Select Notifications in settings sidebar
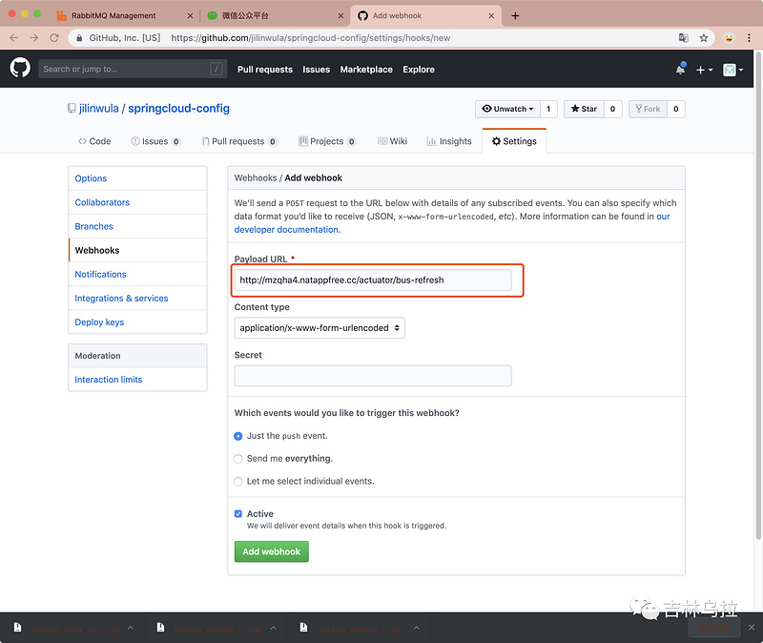763x643 pixels. coord(137,274)
